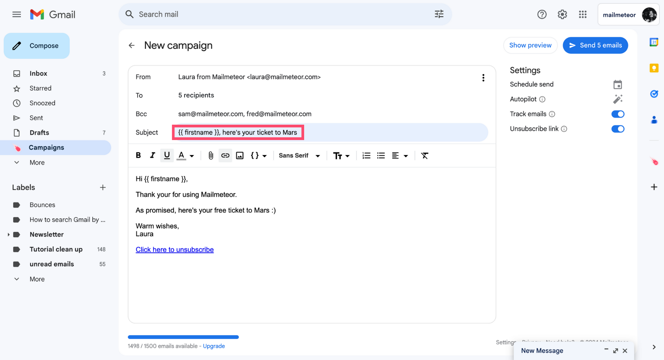Open the font size dropdown
This screenshot has height=360, width=664.
[x=341, y=156]
